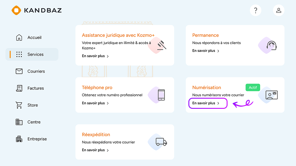Go to Courriers in the sidebar
Viewport: 296px width, 166px height.
pos(36,71)
